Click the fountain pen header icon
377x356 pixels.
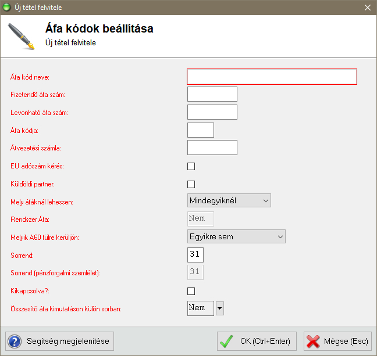(20, 36)
